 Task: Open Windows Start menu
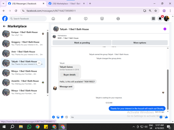[4, 127]
